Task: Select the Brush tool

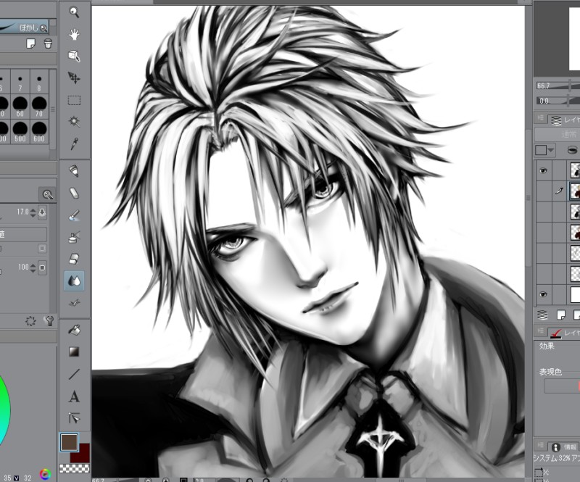Action: [75, 215]
